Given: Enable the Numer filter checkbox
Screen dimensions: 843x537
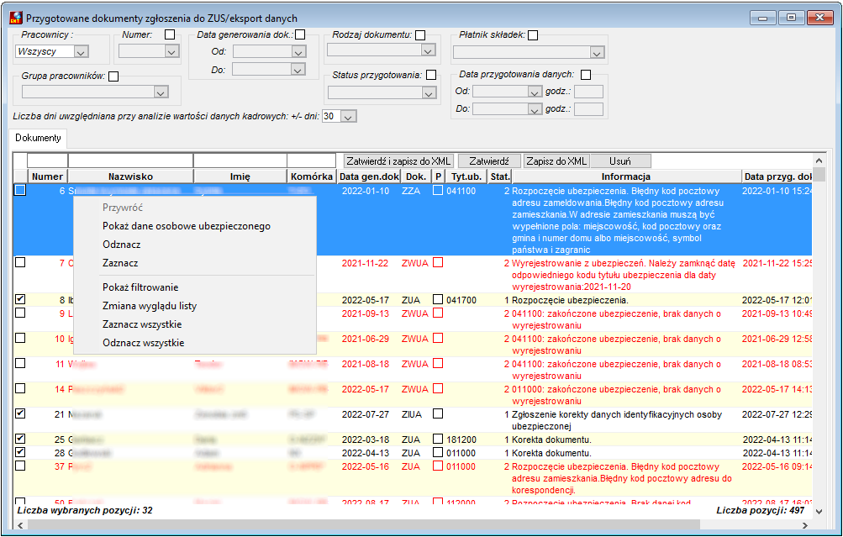Looking at the screenshot, I should tap(170, 34).
